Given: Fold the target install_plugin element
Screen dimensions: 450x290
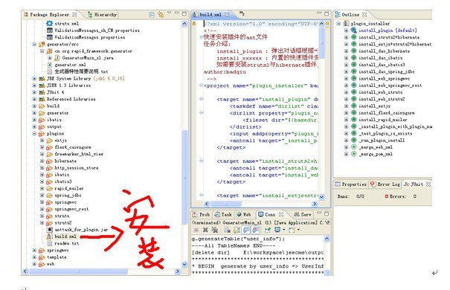Looking at the screenshot, I should point(202,99).
